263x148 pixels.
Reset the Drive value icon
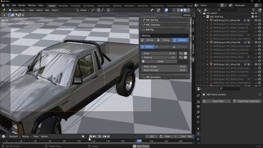tap(181, 53)
